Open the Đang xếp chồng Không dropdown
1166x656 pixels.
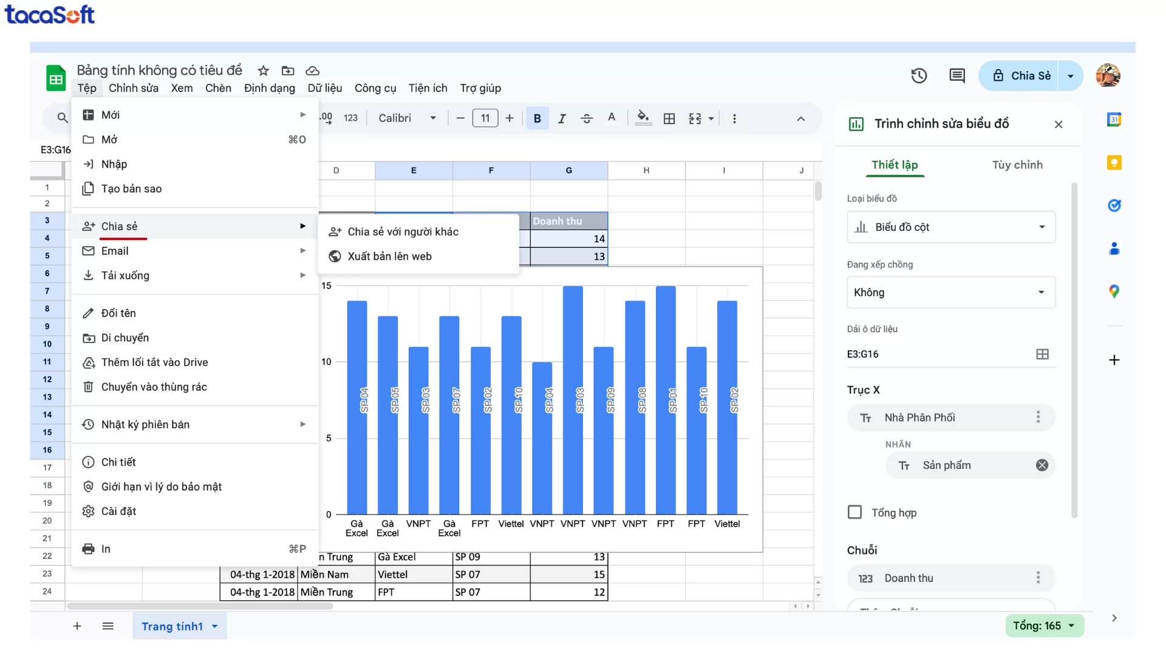(x=950, y=292)
